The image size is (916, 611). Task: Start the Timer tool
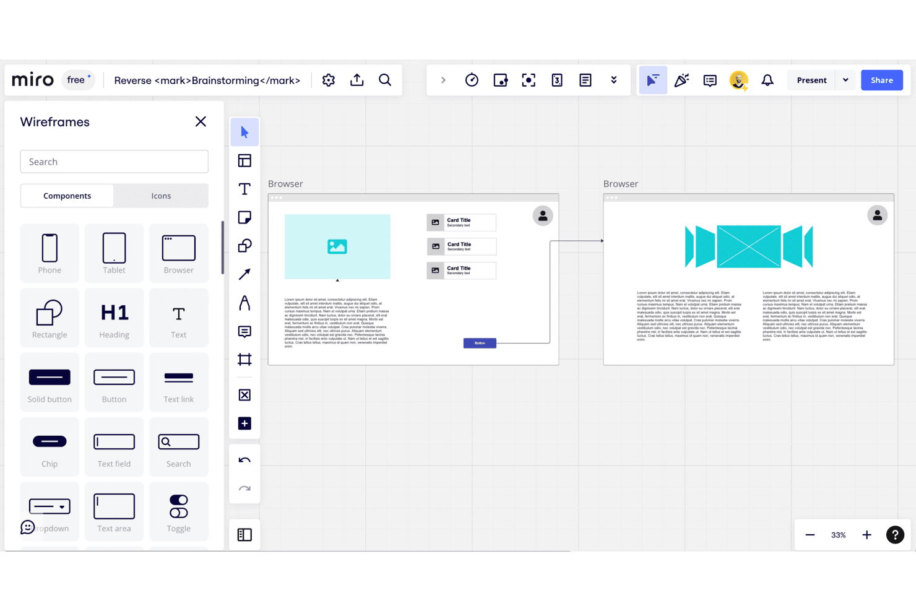(472, 80)
